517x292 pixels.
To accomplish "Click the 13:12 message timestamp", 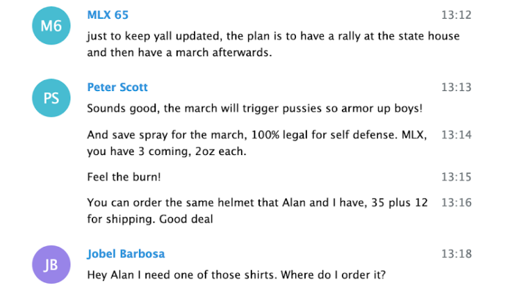I will (x=457, y=15).
